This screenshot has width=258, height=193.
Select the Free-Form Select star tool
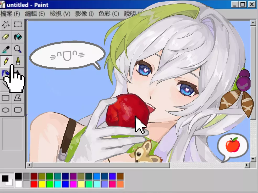pos(6,25)
